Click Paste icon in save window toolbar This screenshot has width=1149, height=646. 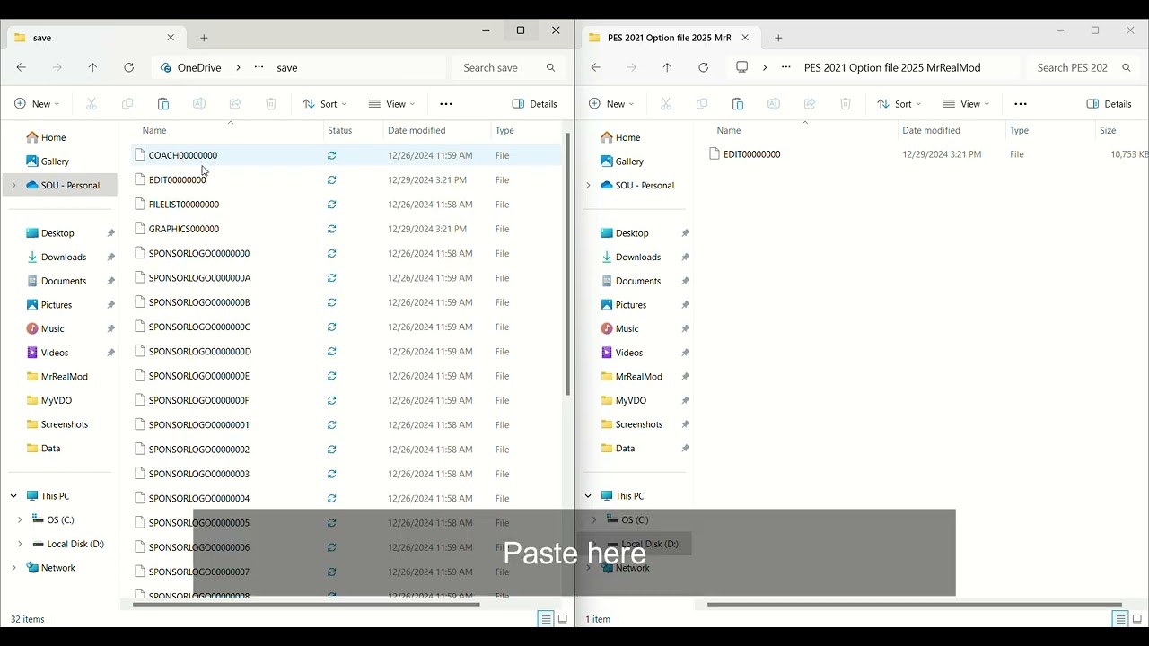163,104
